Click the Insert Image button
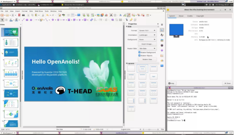The image size is (234, 135). (147, 44)
